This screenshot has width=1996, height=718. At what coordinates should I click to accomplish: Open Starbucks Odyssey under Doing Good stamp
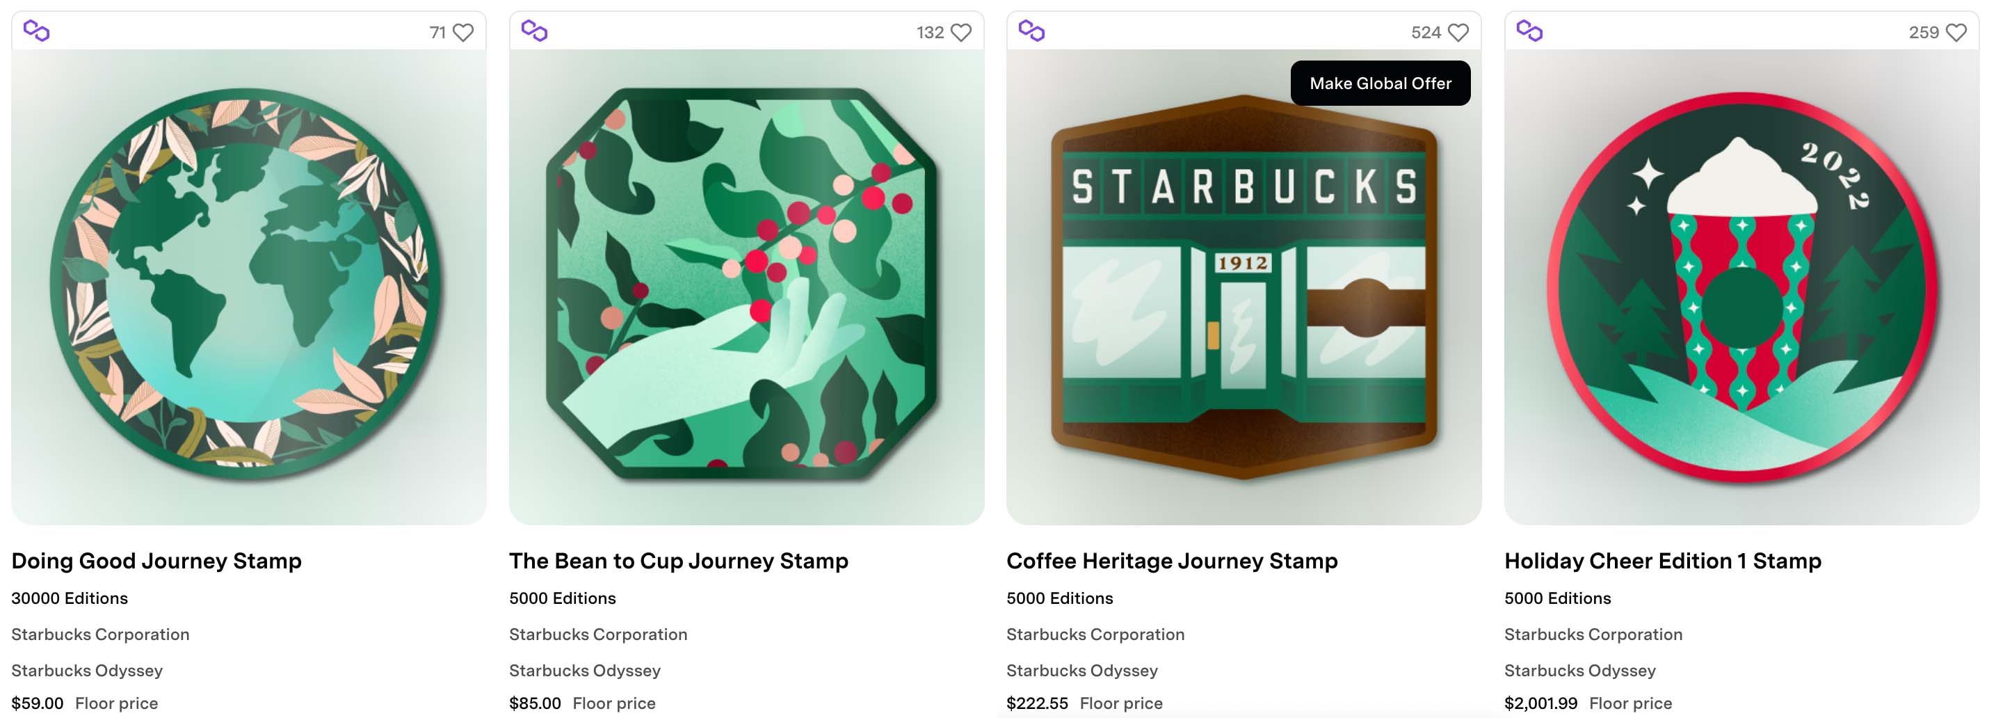[87, 670]
